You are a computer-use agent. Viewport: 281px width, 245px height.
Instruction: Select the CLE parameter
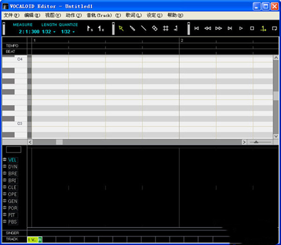(13, 188)
